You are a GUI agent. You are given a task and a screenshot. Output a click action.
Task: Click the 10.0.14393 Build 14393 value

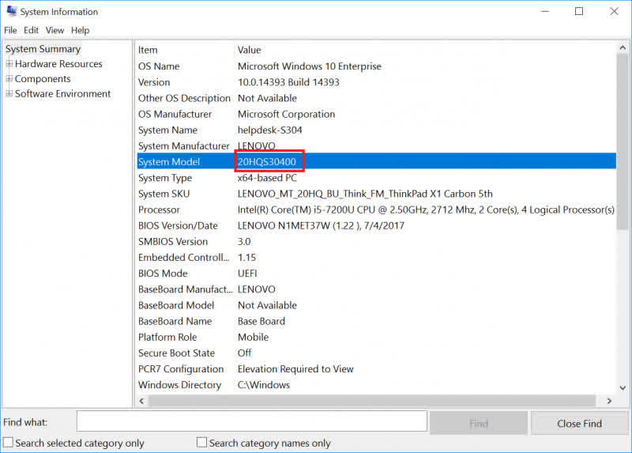tap(288, 82)
